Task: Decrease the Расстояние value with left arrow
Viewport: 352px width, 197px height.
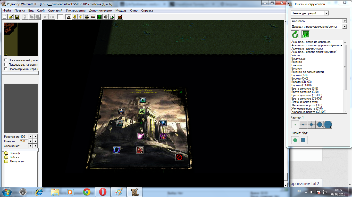Action: click(31, 137)
